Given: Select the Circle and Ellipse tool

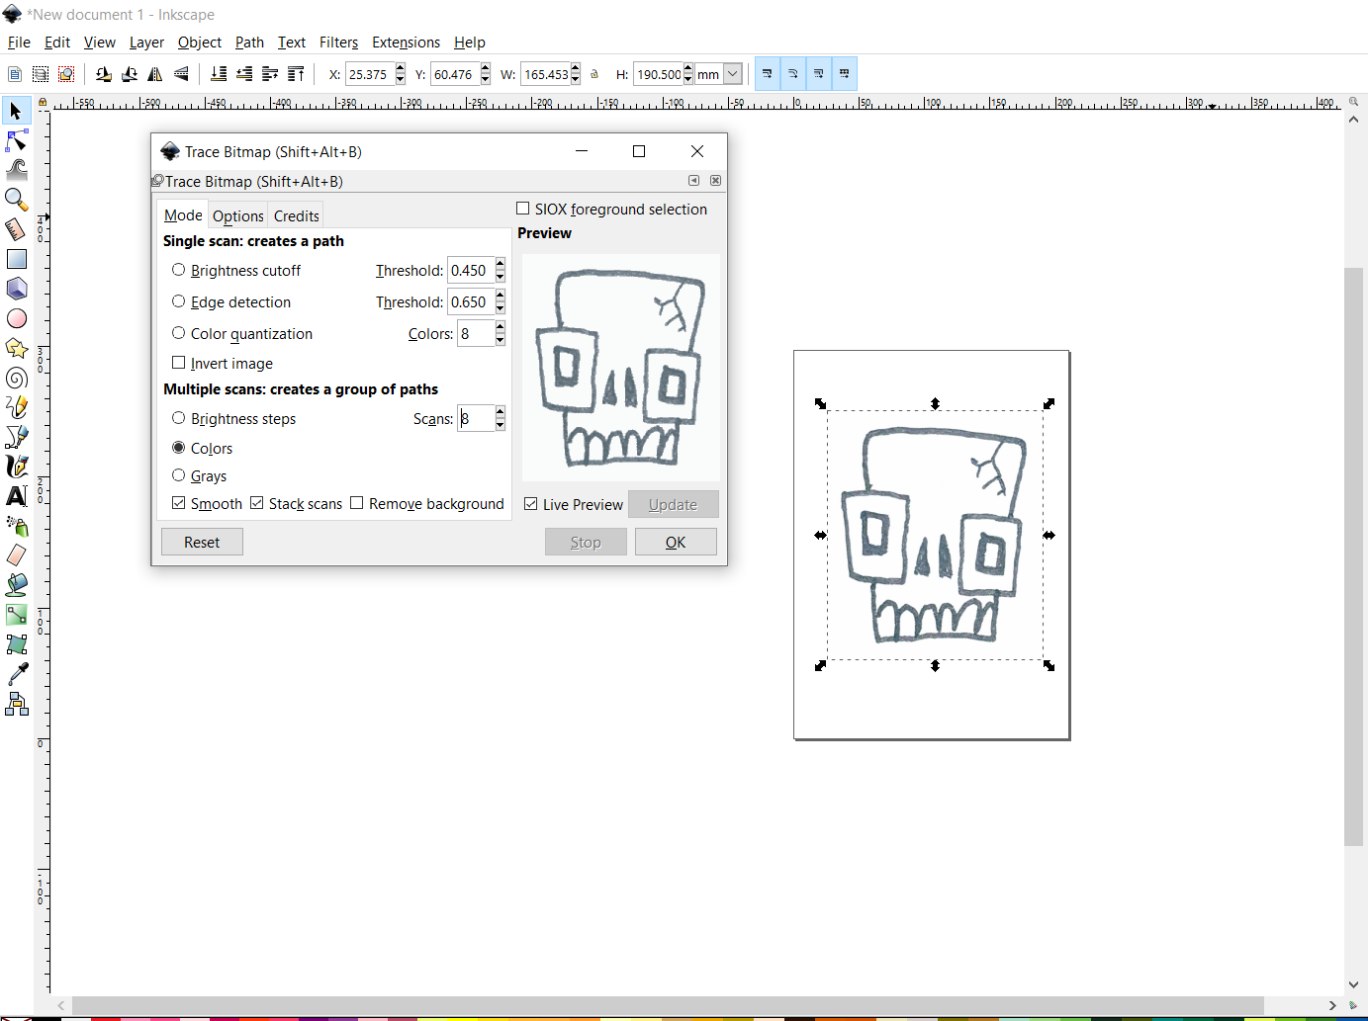Looking at the screenshot, I should click(x=16, y=318).
